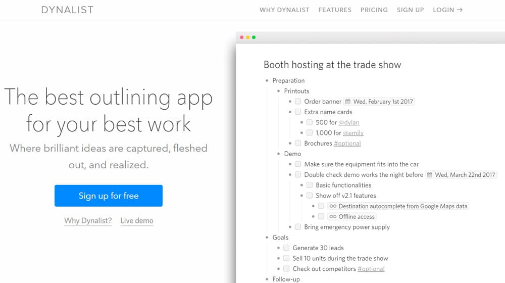Open the Live demo link
Image resolution: width=505 pixels, height=283 pixels.
pyautogui.click(x=137, y=221)
